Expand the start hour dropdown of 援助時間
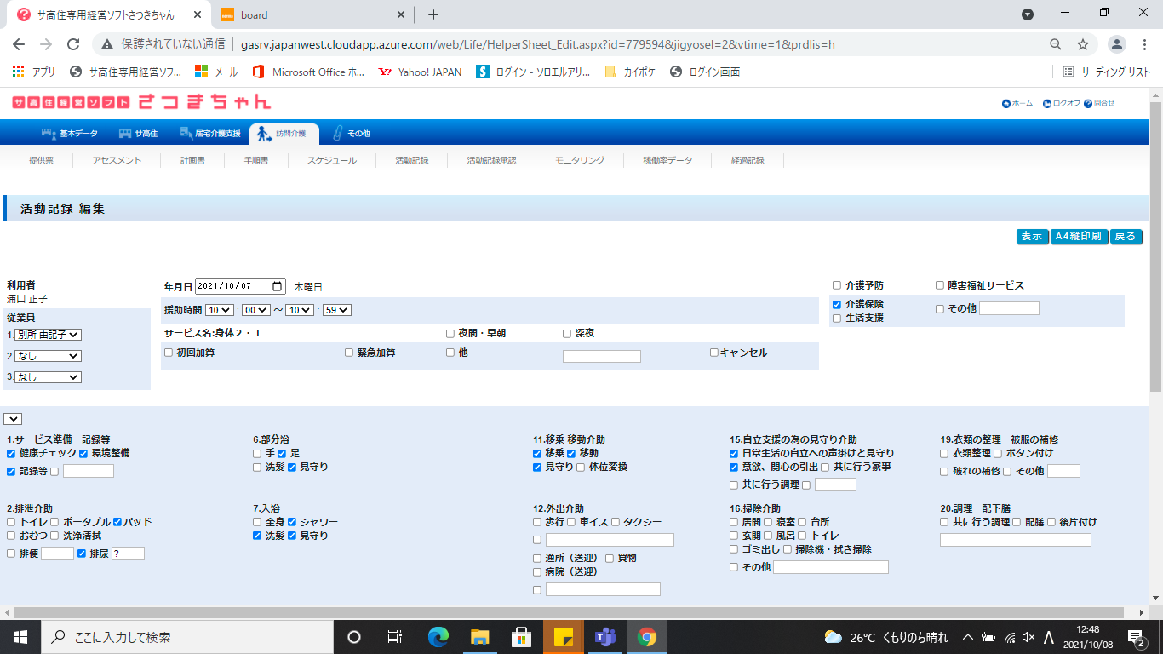The width and height of the screenshot is (1163, 654). click(219, 311)
